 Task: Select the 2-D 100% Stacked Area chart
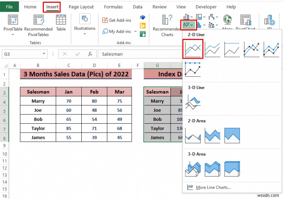(x=232, y=135)
